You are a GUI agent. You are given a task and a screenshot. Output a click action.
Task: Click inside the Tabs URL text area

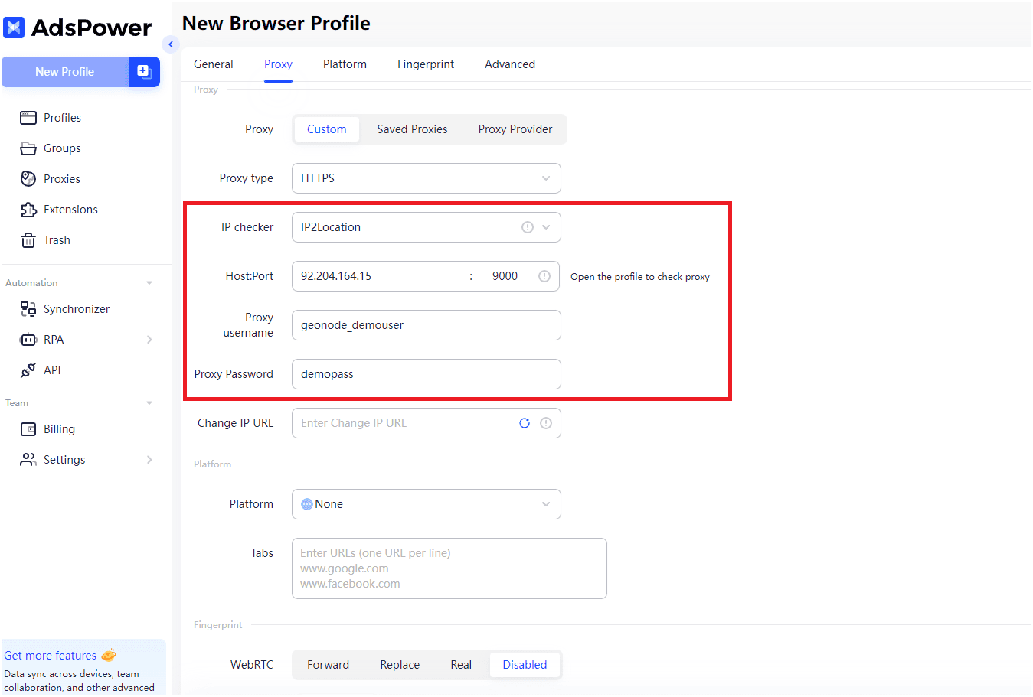coord(448,568)
